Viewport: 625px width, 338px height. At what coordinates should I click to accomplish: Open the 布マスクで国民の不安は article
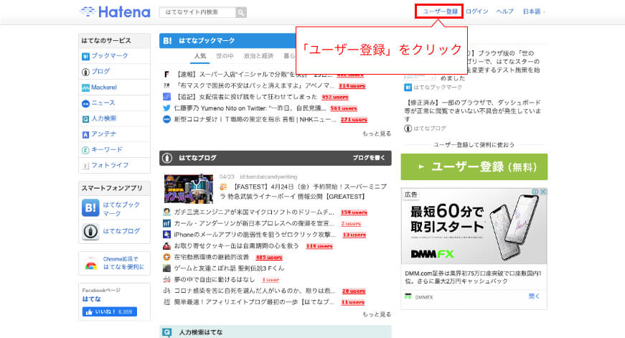pos(255,85)
